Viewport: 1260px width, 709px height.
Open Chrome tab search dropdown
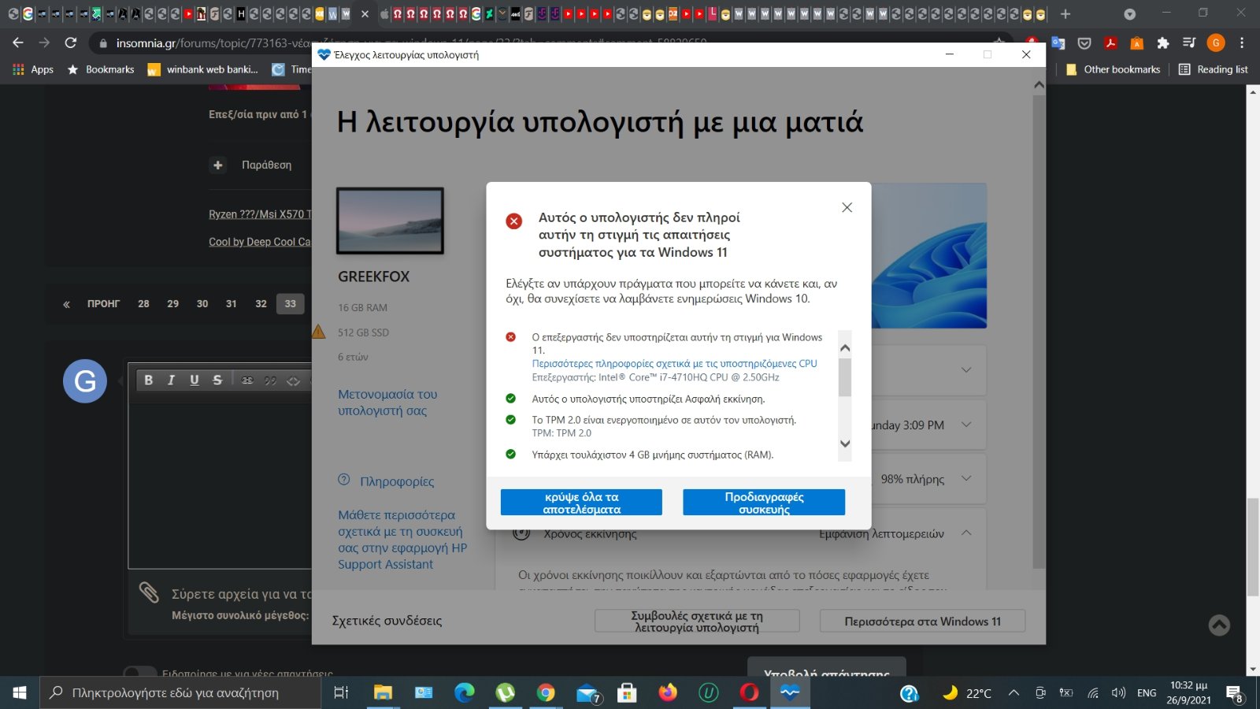pos(1129,14)
